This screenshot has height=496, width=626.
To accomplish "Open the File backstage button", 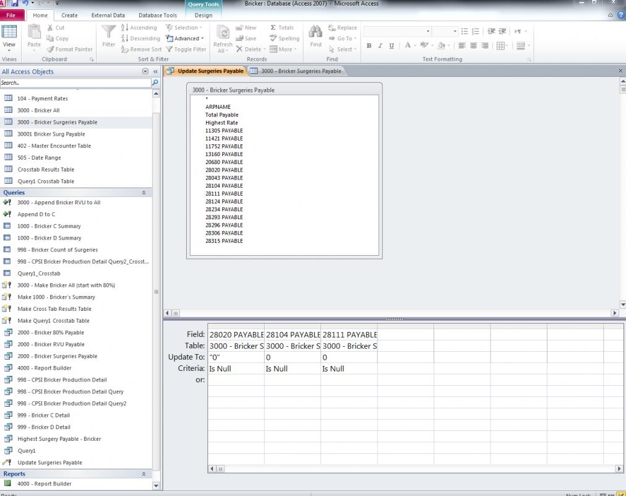I will point(12,15).
